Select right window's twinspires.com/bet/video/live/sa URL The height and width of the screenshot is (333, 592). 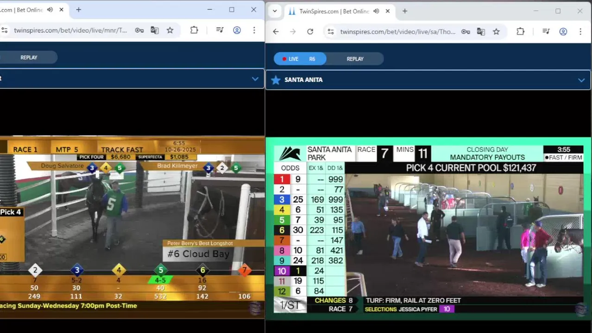[x=398, y=32]
